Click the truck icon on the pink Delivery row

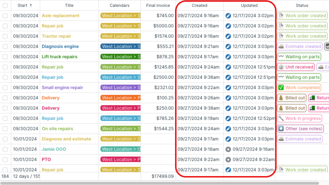coord(312,108)
